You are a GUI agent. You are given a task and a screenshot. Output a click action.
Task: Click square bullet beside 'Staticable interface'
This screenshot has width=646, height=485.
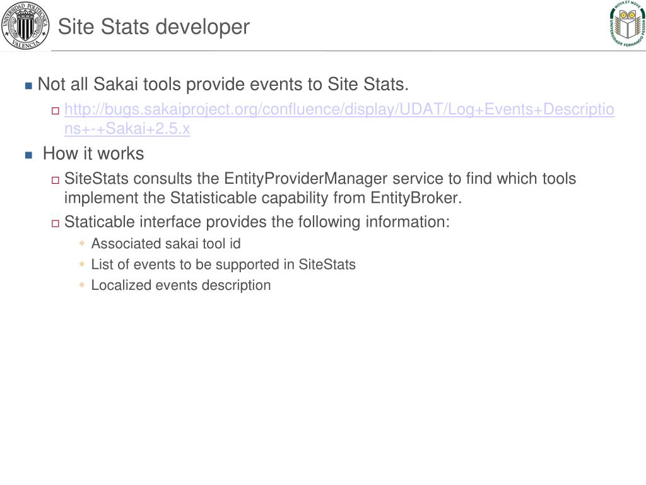[x=56, y=223]
